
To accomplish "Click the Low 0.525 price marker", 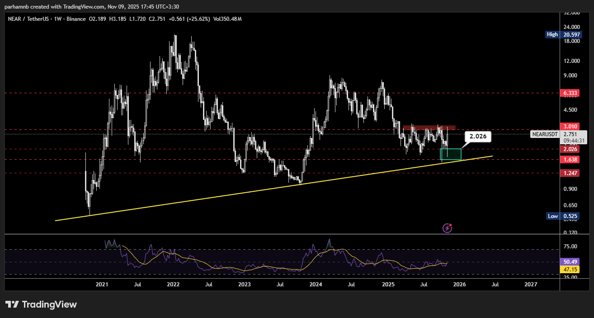I will tap(563, 216).
